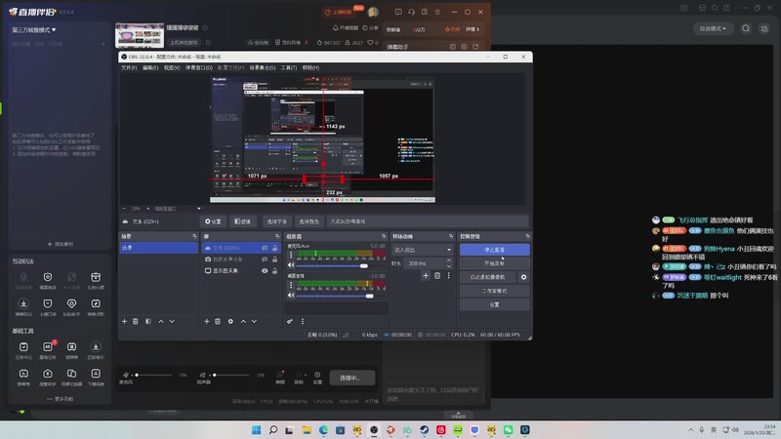This screenshot has width=781, height=439.
Task: Open the 设置 gear in 直播伴侣 bottom bar
Action: pyautogui.click(x=317, y=378)
